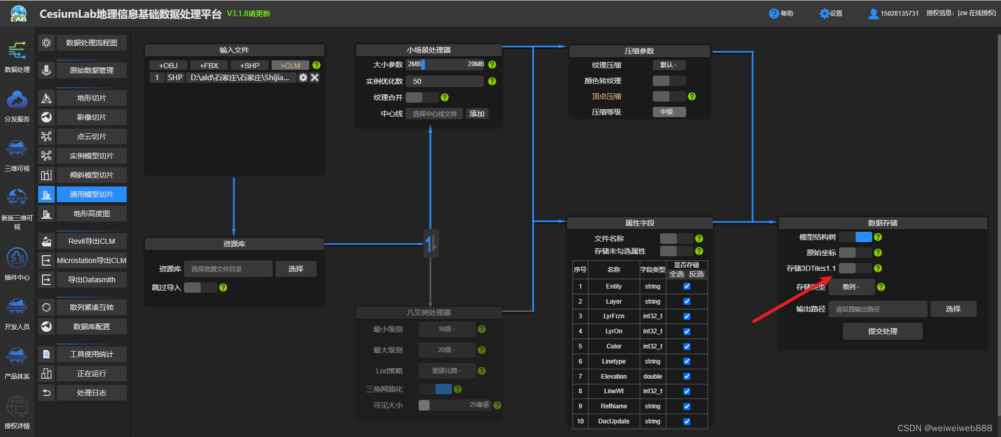This screenshot has width=1001, height=437.
Task: Open the 工具使用统计 menu item
Action: coord(92,354)
